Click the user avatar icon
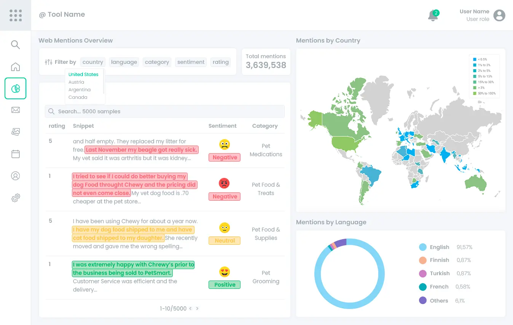Viewport: 513px width, 325px height. point(499,15)
